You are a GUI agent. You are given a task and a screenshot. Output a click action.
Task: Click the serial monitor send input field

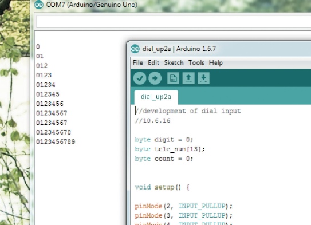click(174, 22)
